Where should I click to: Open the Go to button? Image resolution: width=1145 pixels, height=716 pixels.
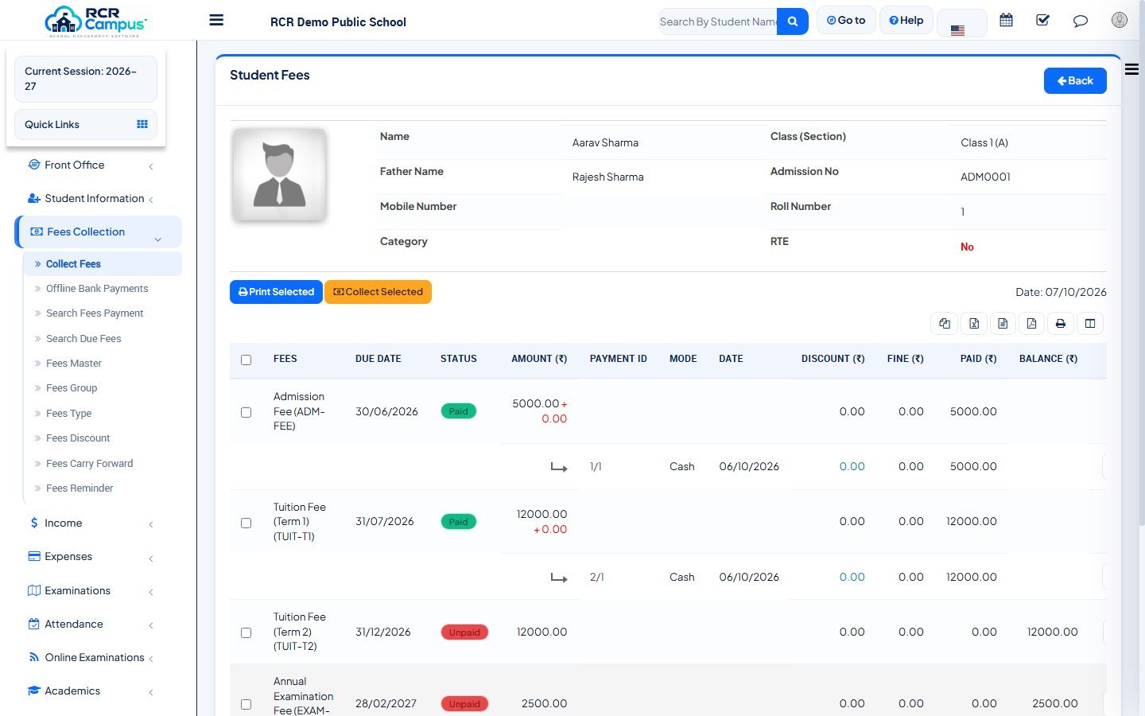tap(846, 20)
